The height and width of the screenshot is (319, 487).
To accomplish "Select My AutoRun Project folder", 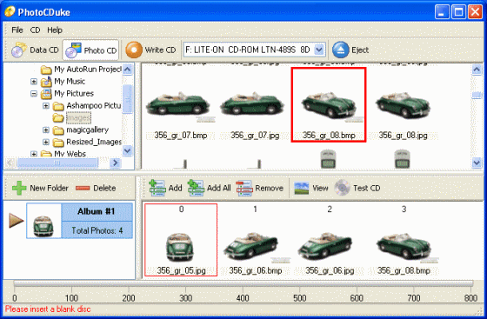I will [x=88, y=70].
